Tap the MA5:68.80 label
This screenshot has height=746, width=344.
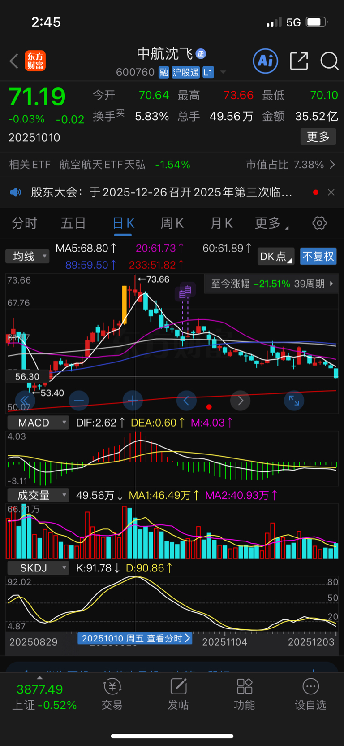[86, 248]
